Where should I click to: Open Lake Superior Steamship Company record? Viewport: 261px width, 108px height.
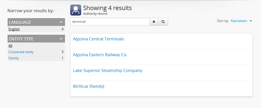pos(108,71)
